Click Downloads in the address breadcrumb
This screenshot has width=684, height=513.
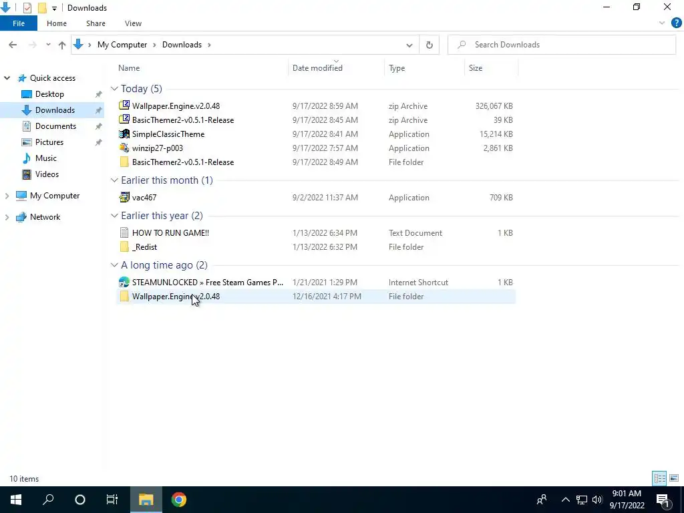182,45
